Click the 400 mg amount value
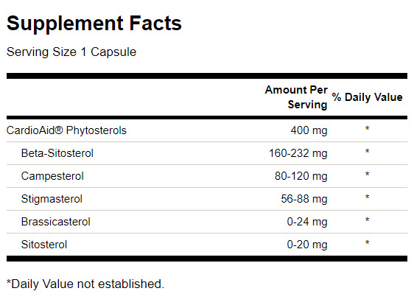 309,130
